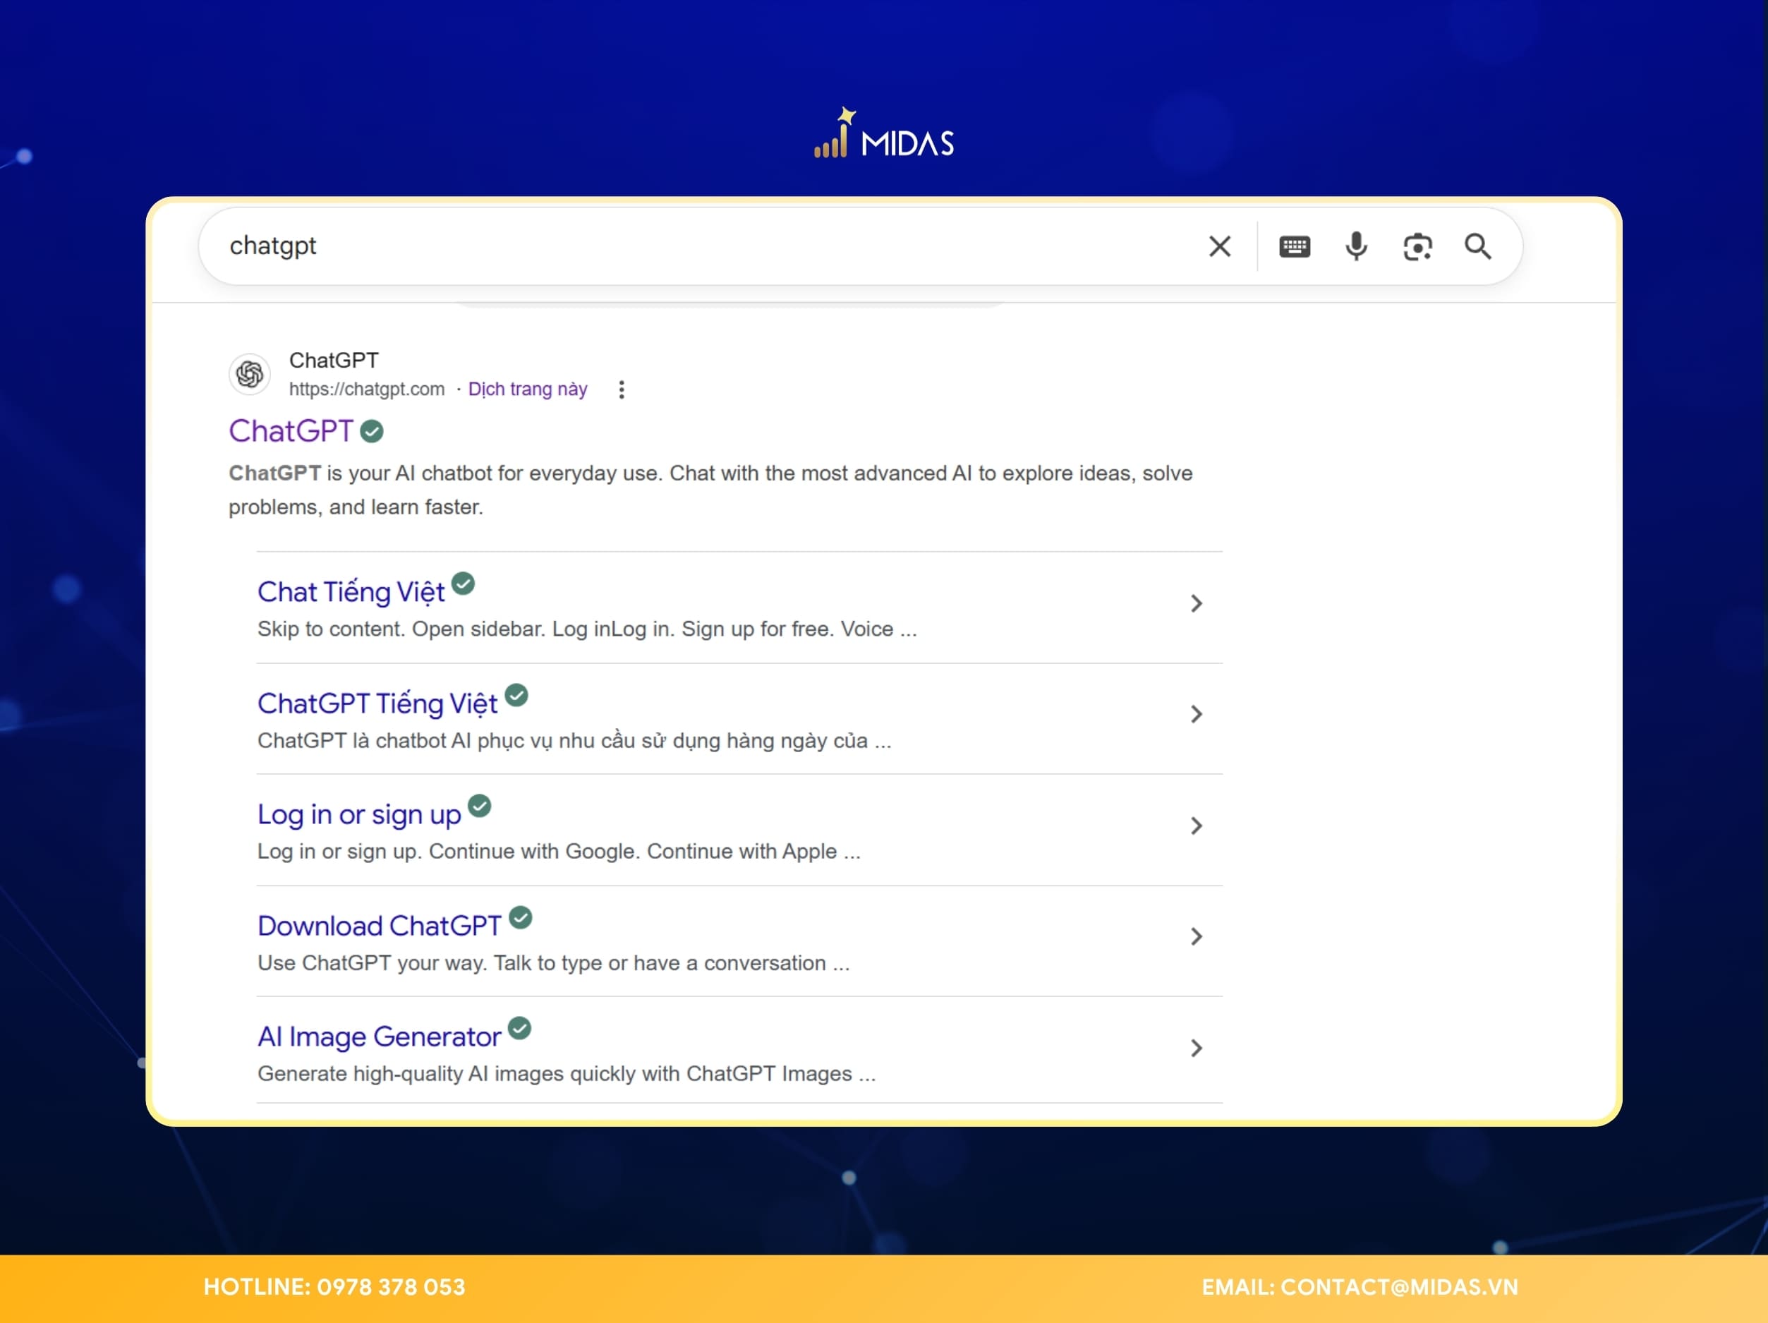This screenshot has height=1323, width=1768.
Task: Expand the Chat Tiếng Việt sitelink chevron
Action: tap(1196, 603)
